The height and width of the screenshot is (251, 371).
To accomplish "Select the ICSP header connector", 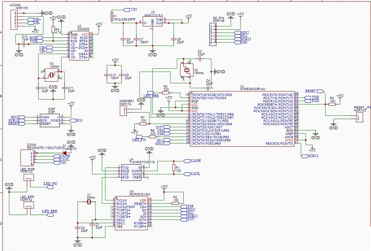I will [49, 119].
